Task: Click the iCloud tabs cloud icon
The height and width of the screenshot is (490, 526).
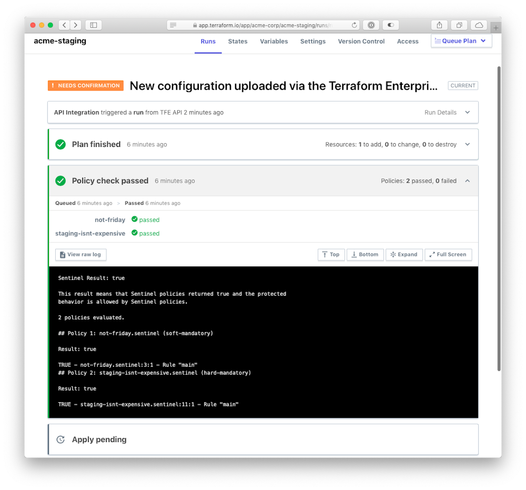Action: coord(479,25)
